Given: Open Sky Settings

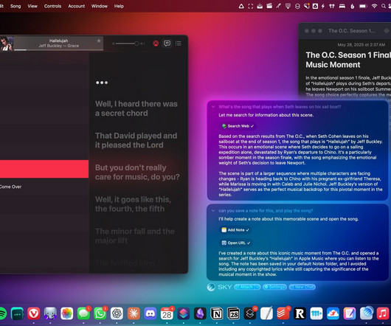Looking at the screenshot, I should tap(274, 287).
